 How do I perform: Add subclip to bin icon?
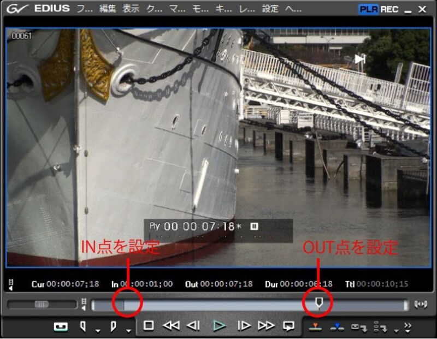[381, 327]
